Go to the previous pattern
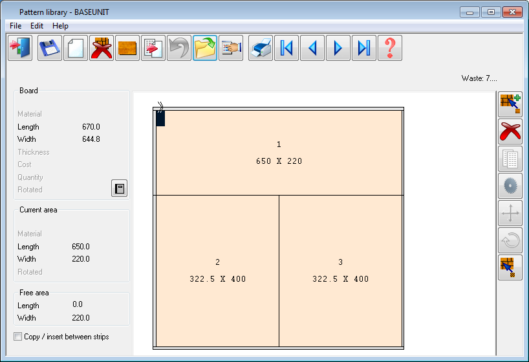529x362 pixels. tap(312, 48)
